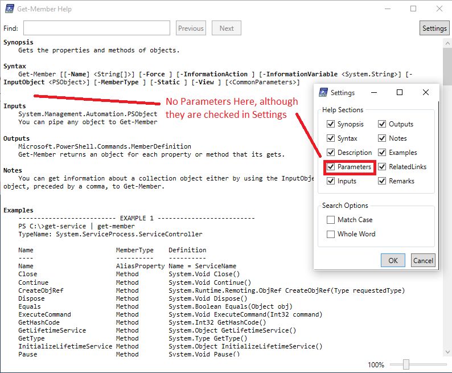Click the MemberType column header text
Viewport: 452px width, 373px height.
click(x=134, y=250)
